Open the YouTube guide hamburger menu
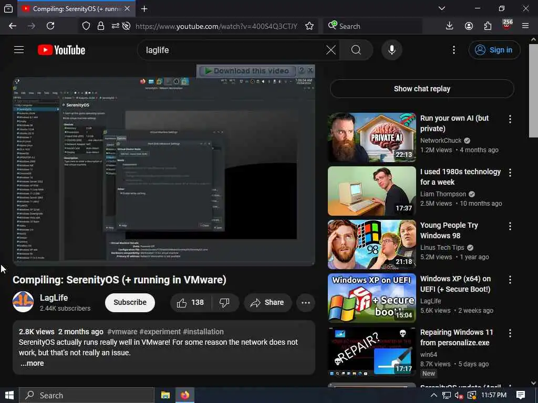538x403 pixels. tap(19, 50)
